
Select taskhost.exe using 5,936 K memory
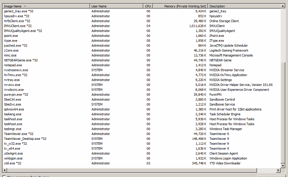click(141, 119)
